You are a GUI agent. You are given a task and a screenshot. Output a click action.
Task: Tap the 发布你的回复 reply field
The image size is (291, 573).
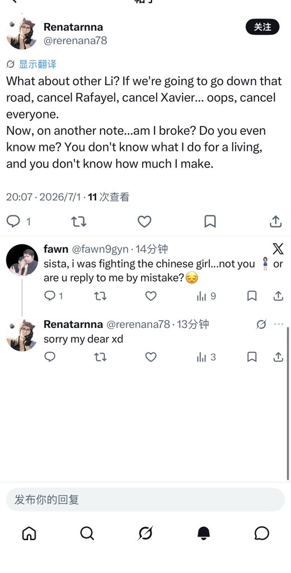[x=145, y=500]
